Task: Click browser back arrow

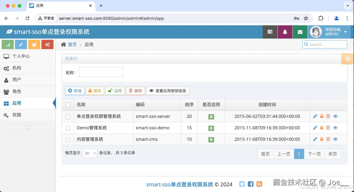Action: [6, 18]
